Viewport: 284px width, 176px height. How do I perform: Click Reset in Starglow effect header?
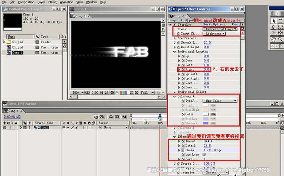208,25
